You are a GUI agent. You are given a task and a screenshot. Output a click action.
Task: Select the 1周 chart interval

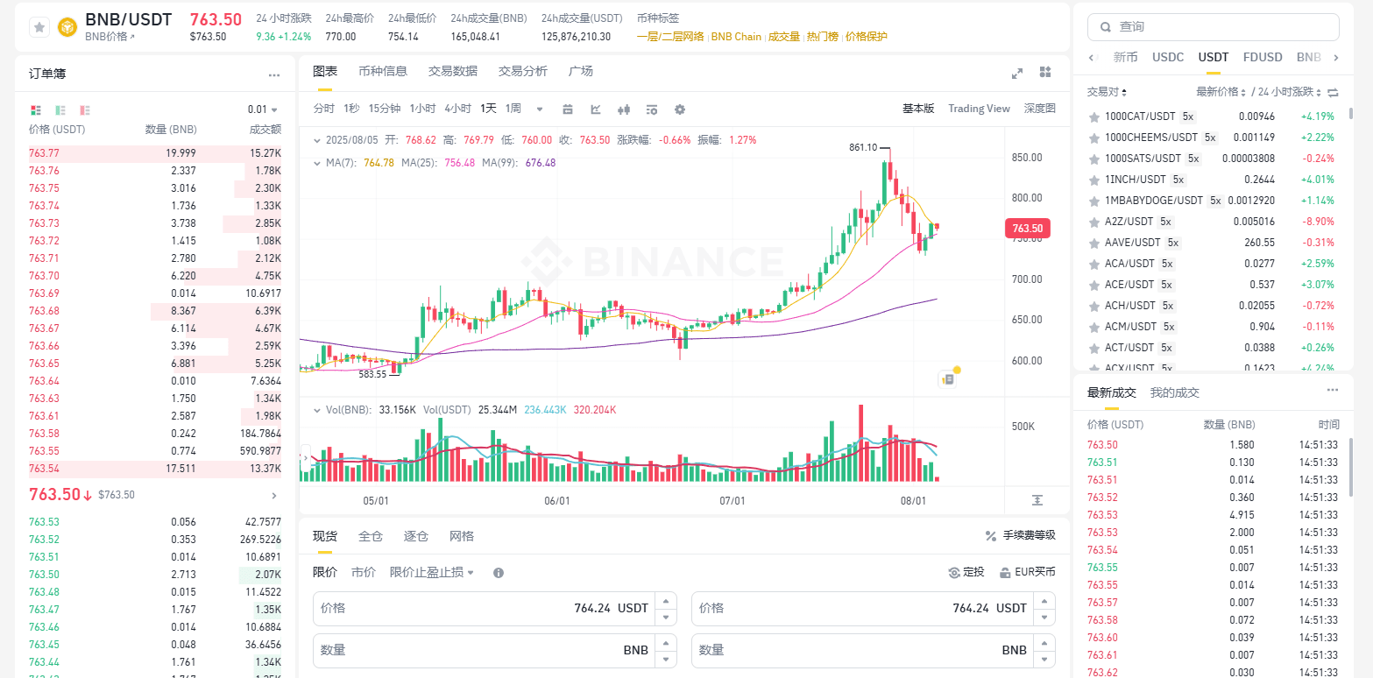tap(513, 109)
